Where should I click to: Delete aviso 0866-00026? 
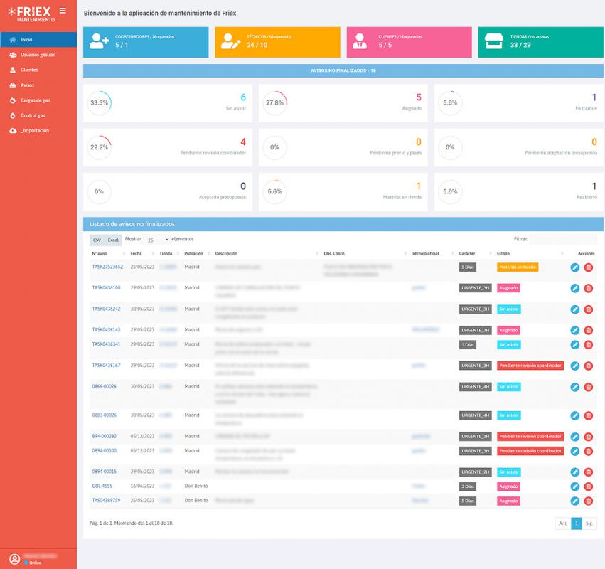click(x=589, y=387)
